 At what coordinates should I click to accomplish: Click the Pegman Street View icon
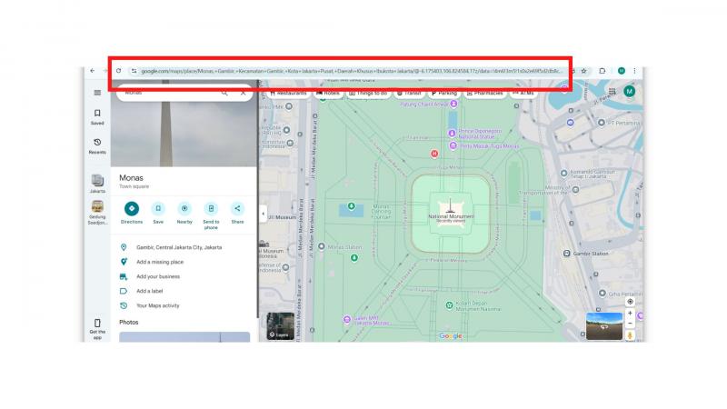pos(630,334)
